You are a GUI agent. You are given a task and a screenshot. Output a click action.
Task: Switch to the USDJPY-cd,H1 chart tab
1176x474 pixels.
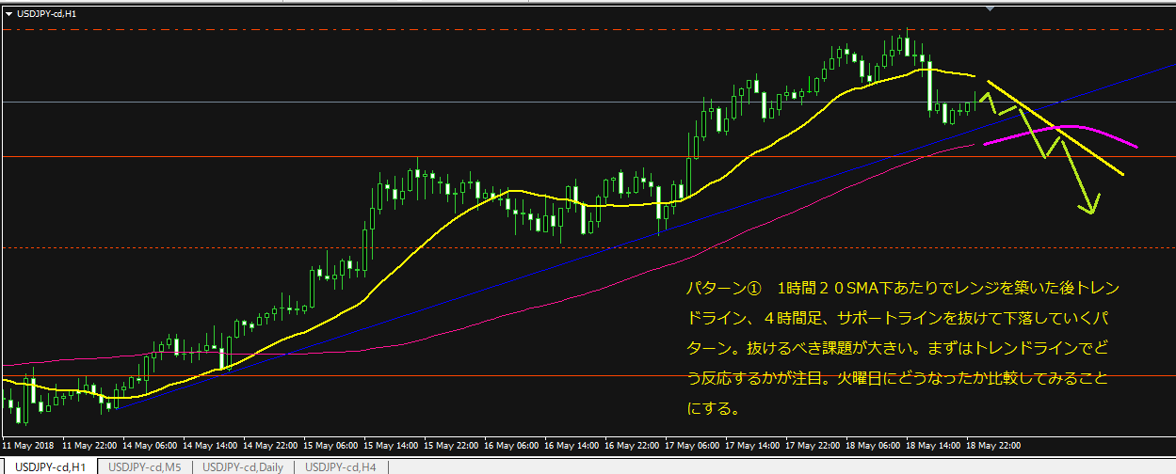pos(50,466)
